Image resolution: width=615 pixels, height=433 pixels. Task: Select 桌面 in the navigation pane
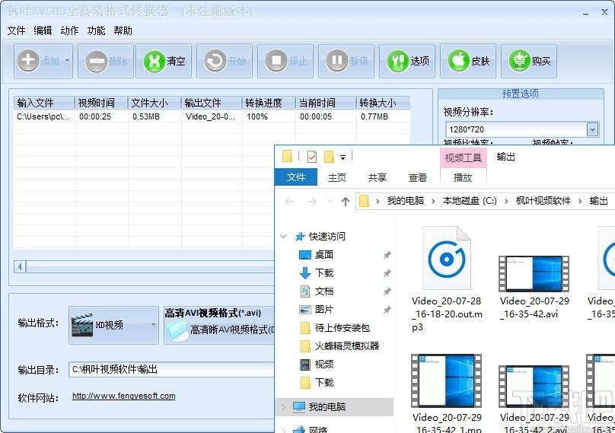pyautogui.click(x=324, y=254)
